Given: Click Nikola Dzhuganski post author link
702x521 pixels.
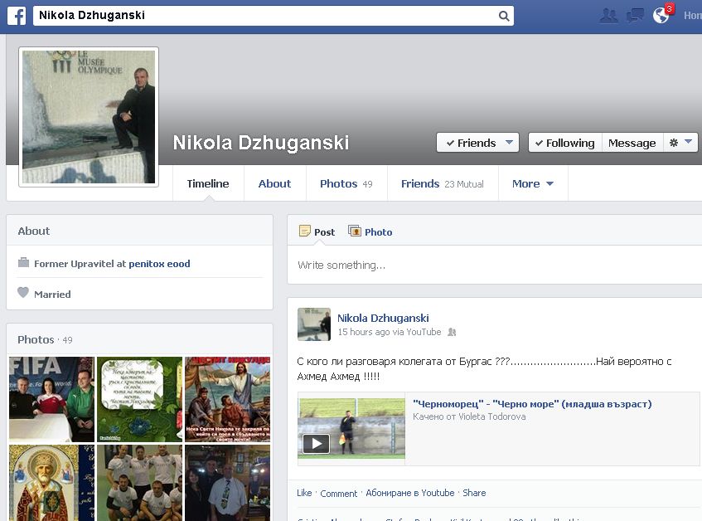Looking at the screenshot, I should click(383, 318).
